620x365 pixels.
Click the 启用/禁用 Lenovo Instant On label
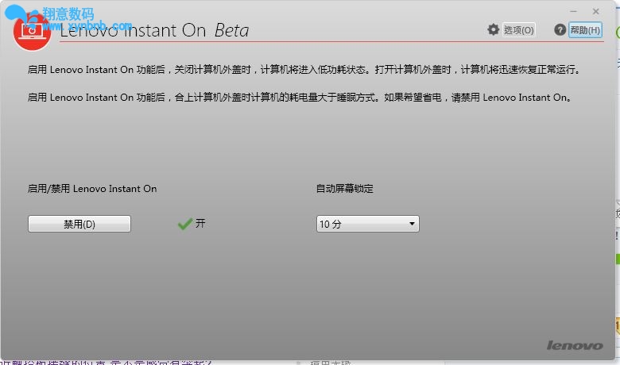pyautogui.click(x=92, y=189)
